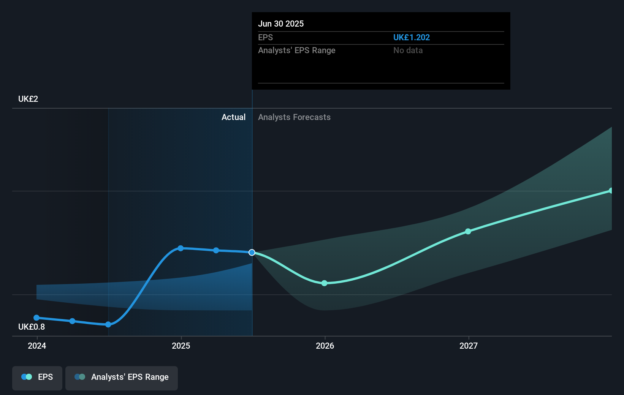Click the UK£0.8 y-axis label

point(32,327)
